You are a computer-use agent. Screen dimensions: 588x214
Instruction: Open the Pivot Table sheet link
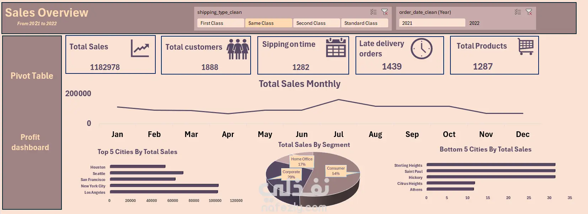(32, 76)
